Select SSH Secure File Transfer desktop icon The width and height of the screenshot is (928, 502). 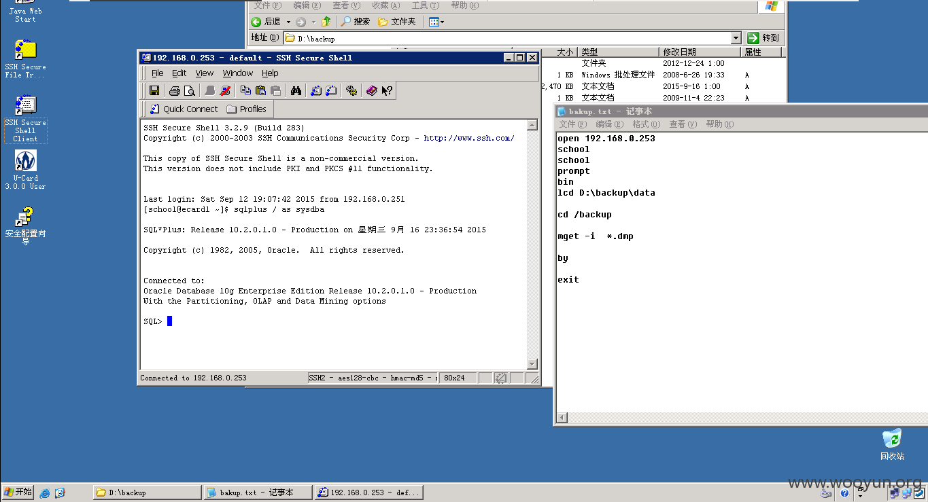[x=25, y=59]
